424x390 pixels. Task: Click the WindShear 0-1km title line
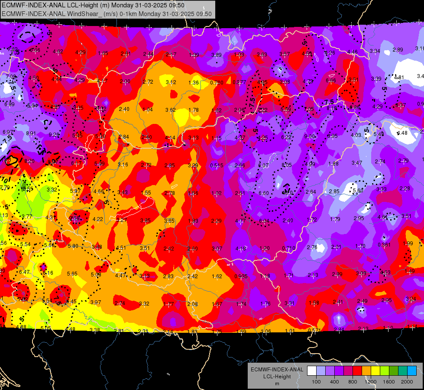click(x=107, y=14)
